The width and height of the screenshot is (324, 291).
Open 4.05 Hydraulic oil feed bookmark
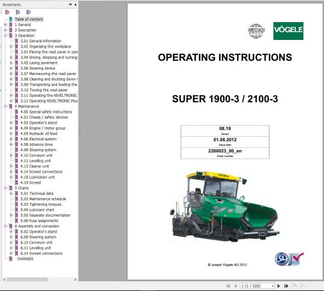pos(39,134)
